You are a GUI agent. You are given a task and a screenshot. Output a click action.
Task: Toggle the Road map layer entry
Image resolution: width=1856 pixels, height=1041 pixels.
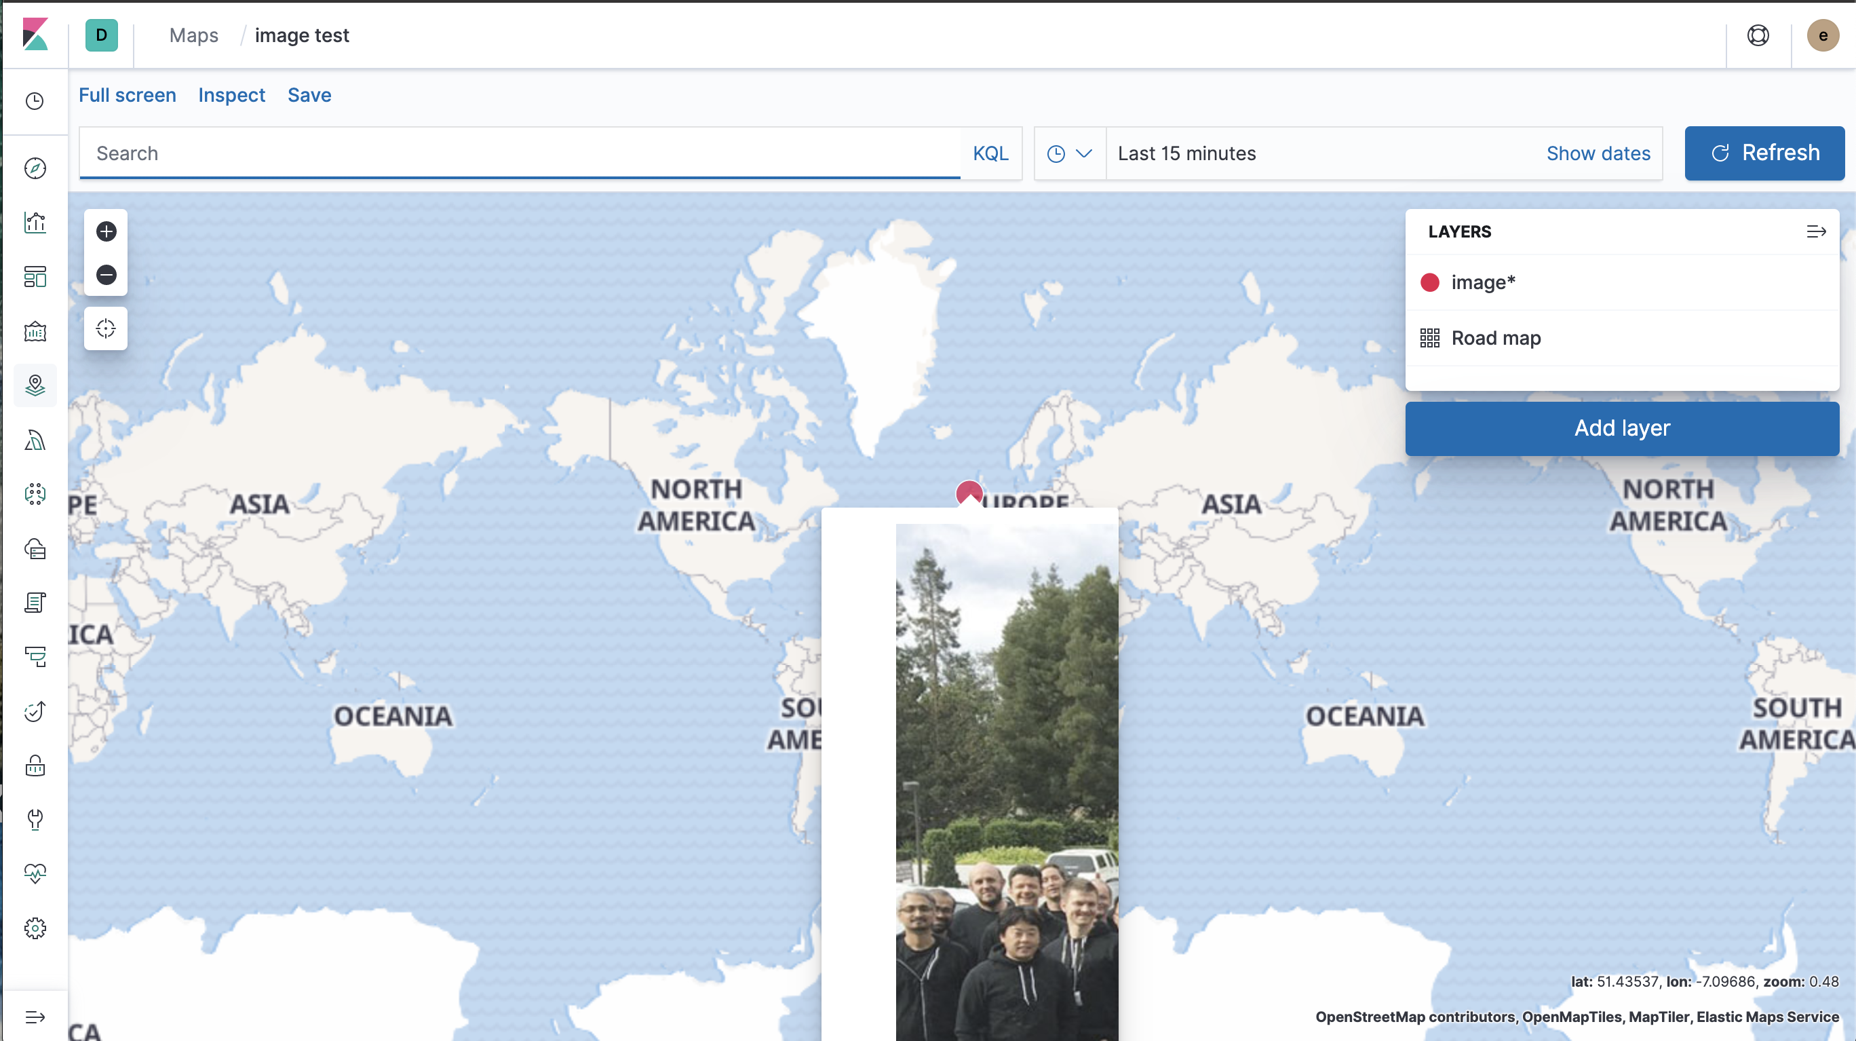click(1496, 338)
